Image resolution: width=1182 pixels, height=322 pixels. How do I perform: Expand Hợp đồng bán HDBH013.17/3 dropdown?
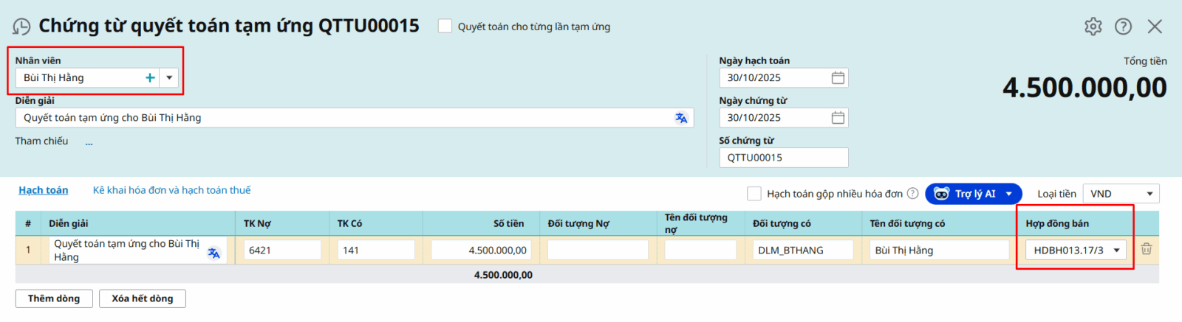[x=1116, y=251]
